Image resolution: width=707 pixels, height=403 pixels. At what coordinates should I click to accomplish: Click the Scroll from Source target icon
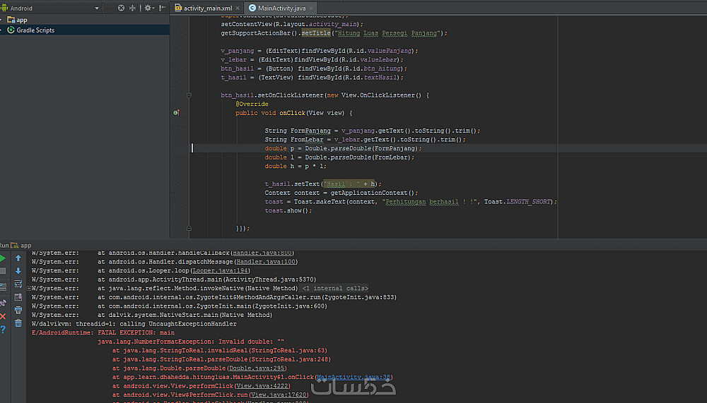pyautogui.click(x=121, y=8)
